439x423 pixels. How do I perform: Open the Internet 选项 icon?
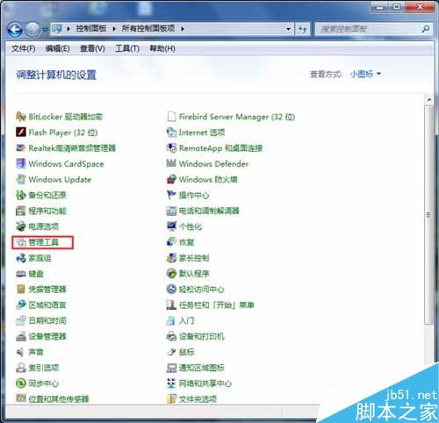pyautogui.click(x=171, y=133)
